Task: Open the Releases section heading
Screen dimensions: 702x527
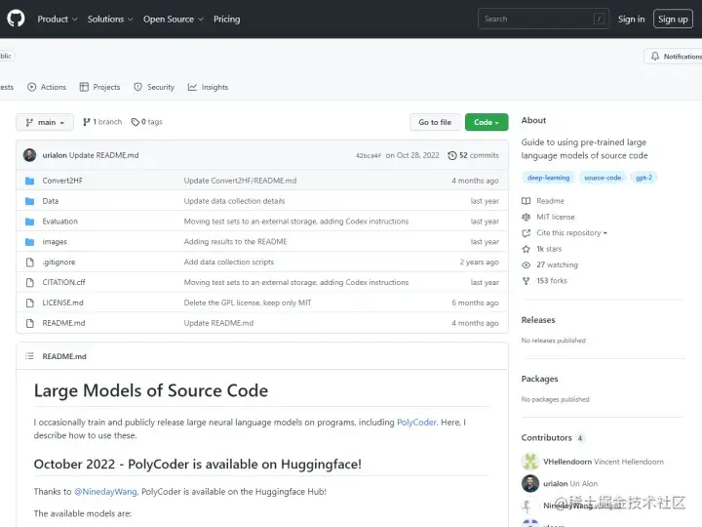Action: tap(538, 320)
